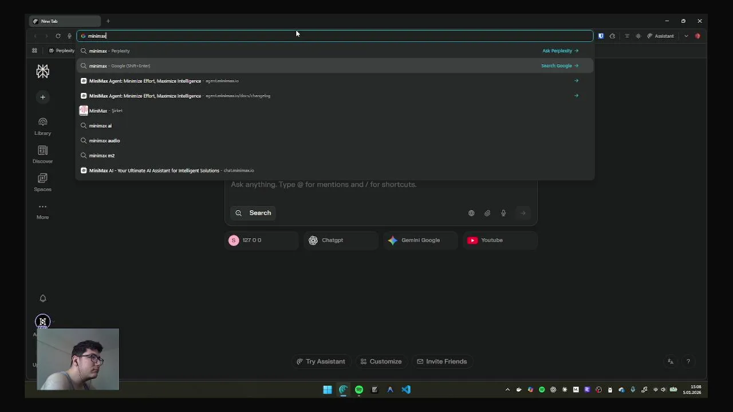Screen dimensions: 733x412
Task: Open notifications via the bell icon
Action: [x=42, y=298]
